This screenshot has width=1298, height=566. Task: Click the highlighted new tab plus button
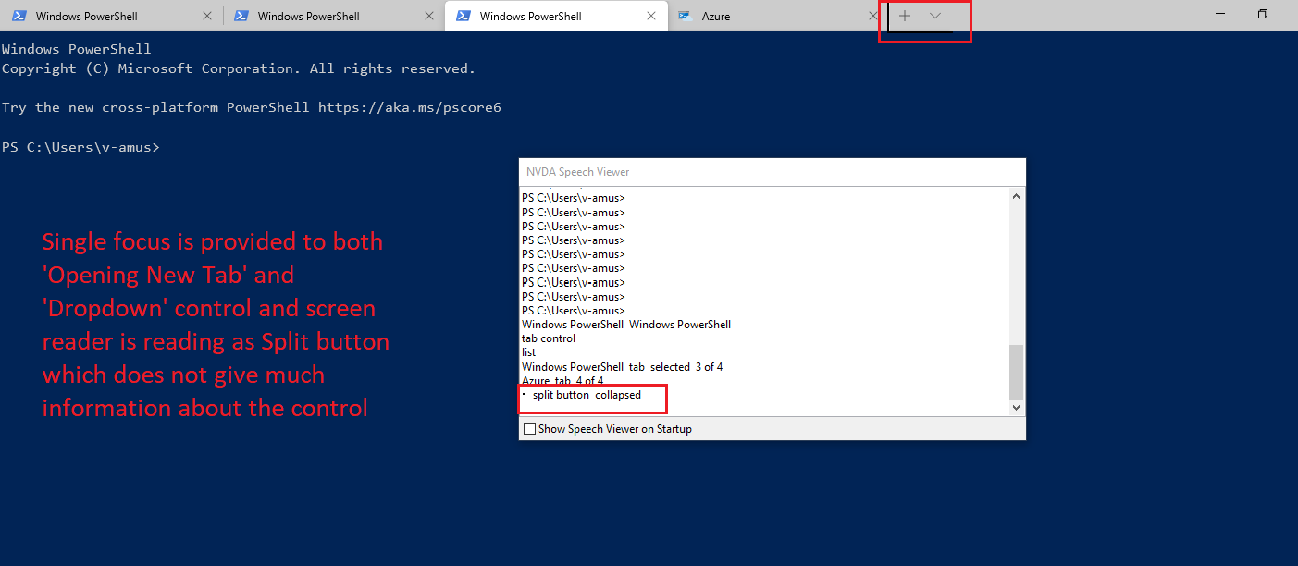pyautogui.click(x=905, y=16)
